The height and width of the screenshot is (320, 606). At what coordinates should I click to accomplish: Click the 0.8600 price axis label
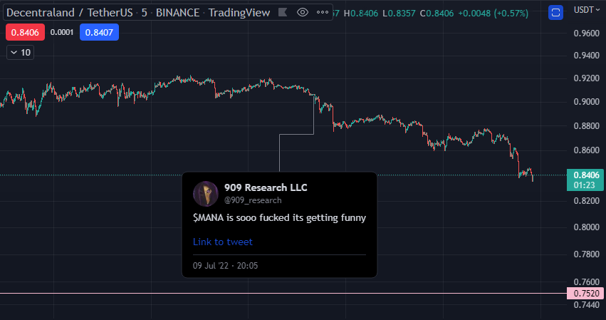[x=586, y=150]
